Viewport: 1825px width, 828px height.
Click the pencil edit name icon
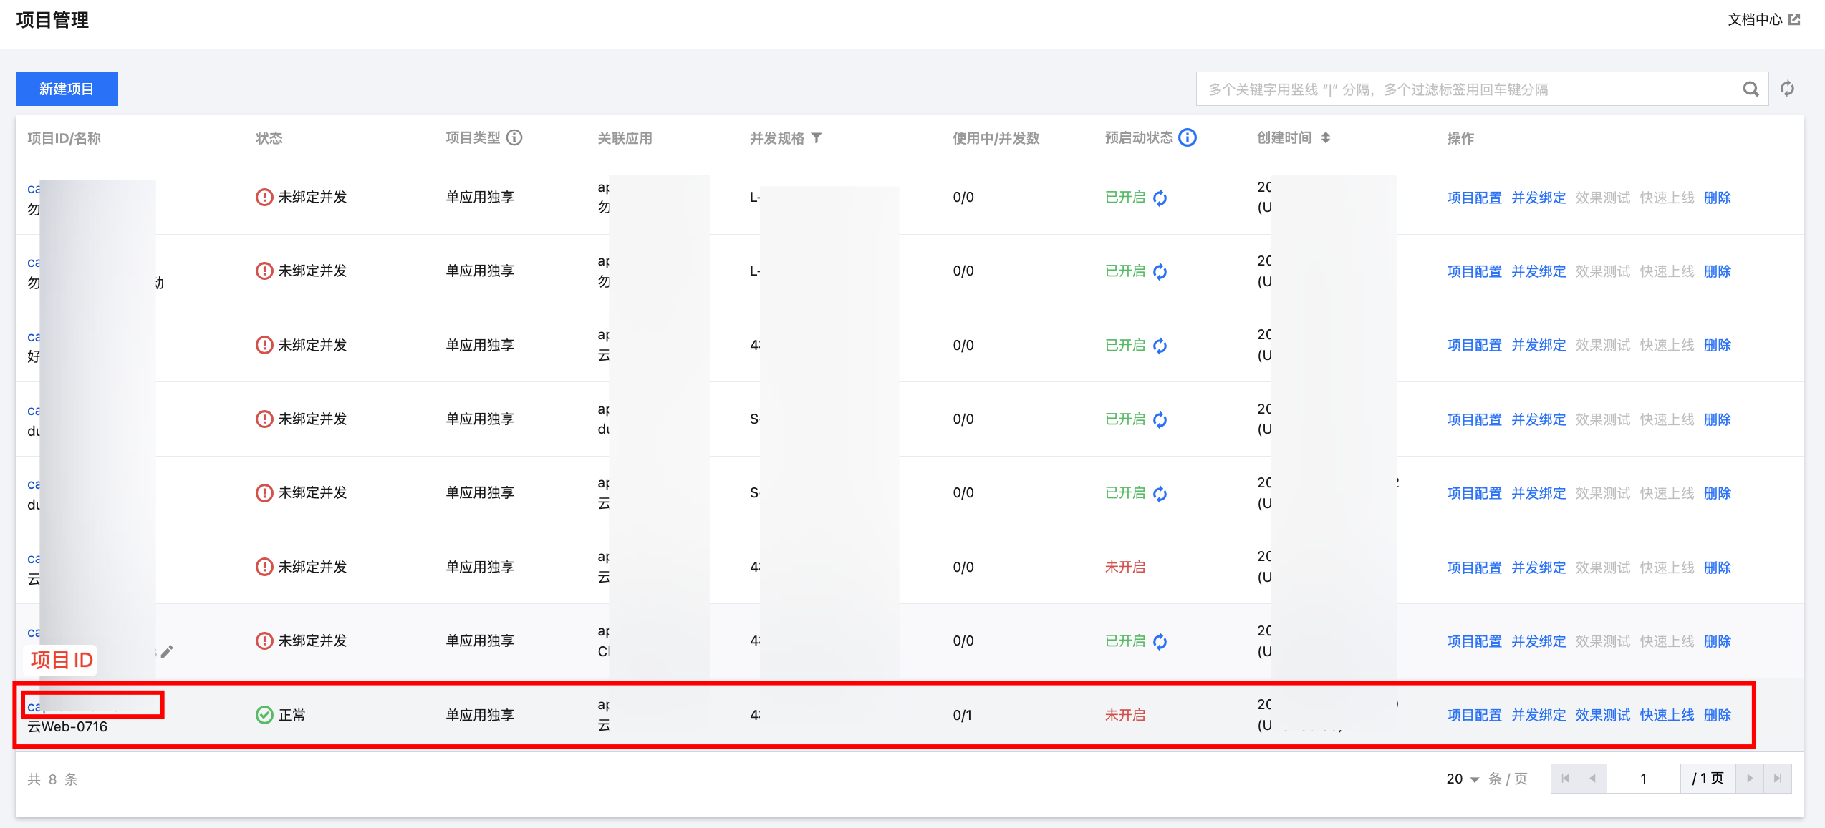167,651
